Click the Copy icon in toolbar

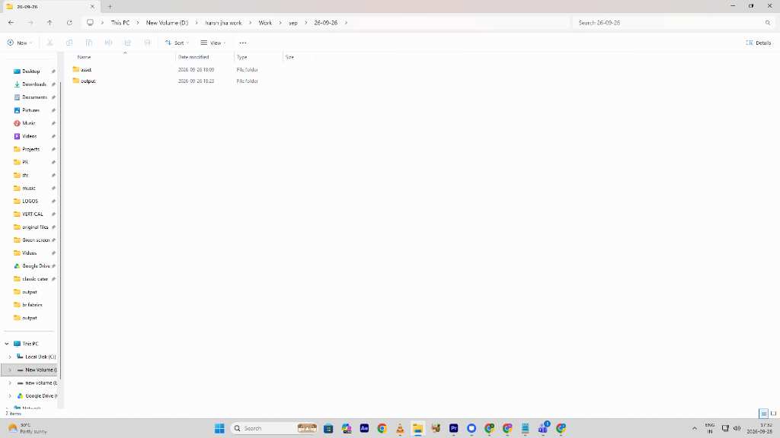[69, 43]
